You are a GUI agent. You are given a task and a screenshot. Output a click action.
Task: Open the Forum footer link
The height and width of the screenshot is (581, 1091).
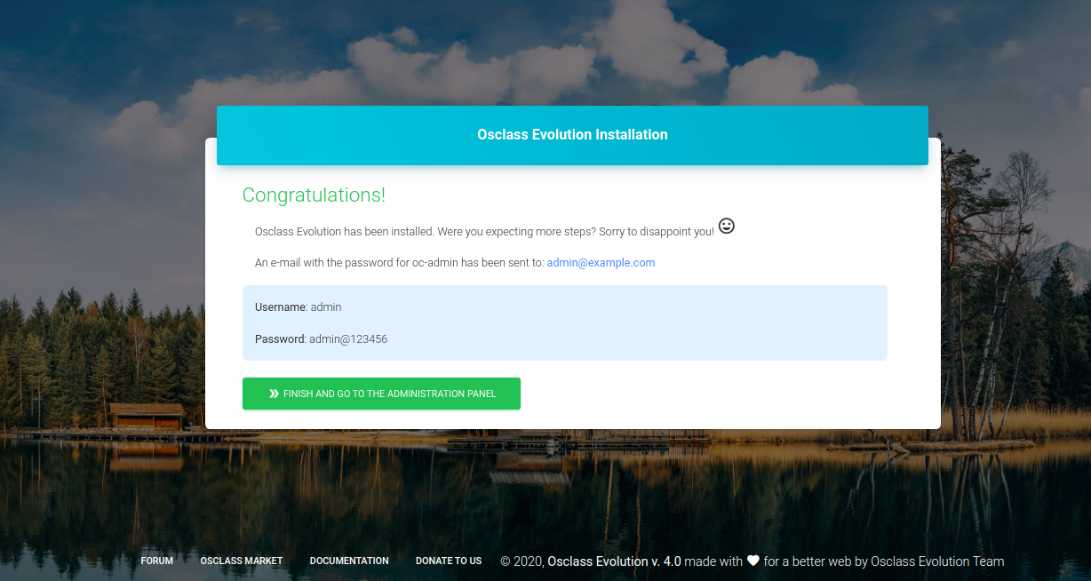click(157, 561)
